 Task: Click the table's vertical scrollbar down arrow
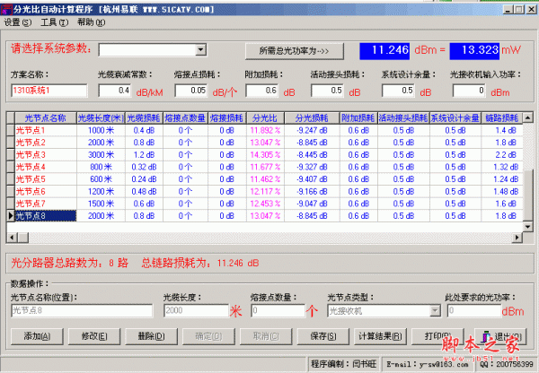[527, 227]
